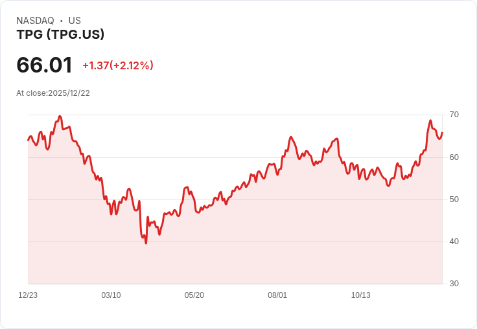477x329 pixels.
Task: Click the rightmost end of the price line
Action: tap(442, 133)
